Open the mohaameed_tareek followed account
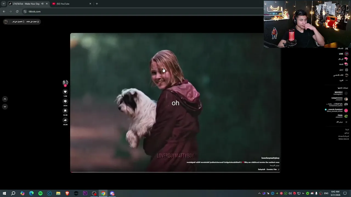Image resolution: width=351 pixels, height=197 pixels. 337,105
